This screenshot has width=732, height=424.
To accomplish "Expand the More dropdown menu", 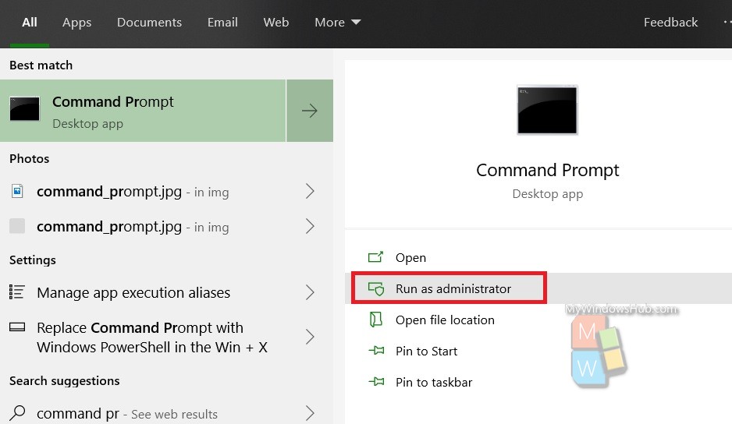I will coord(338,23).
